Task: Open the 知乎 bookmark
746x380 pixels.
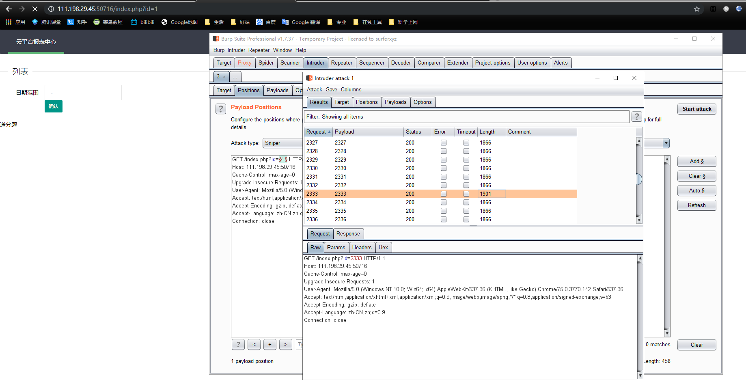Action: tap(77, 22)
